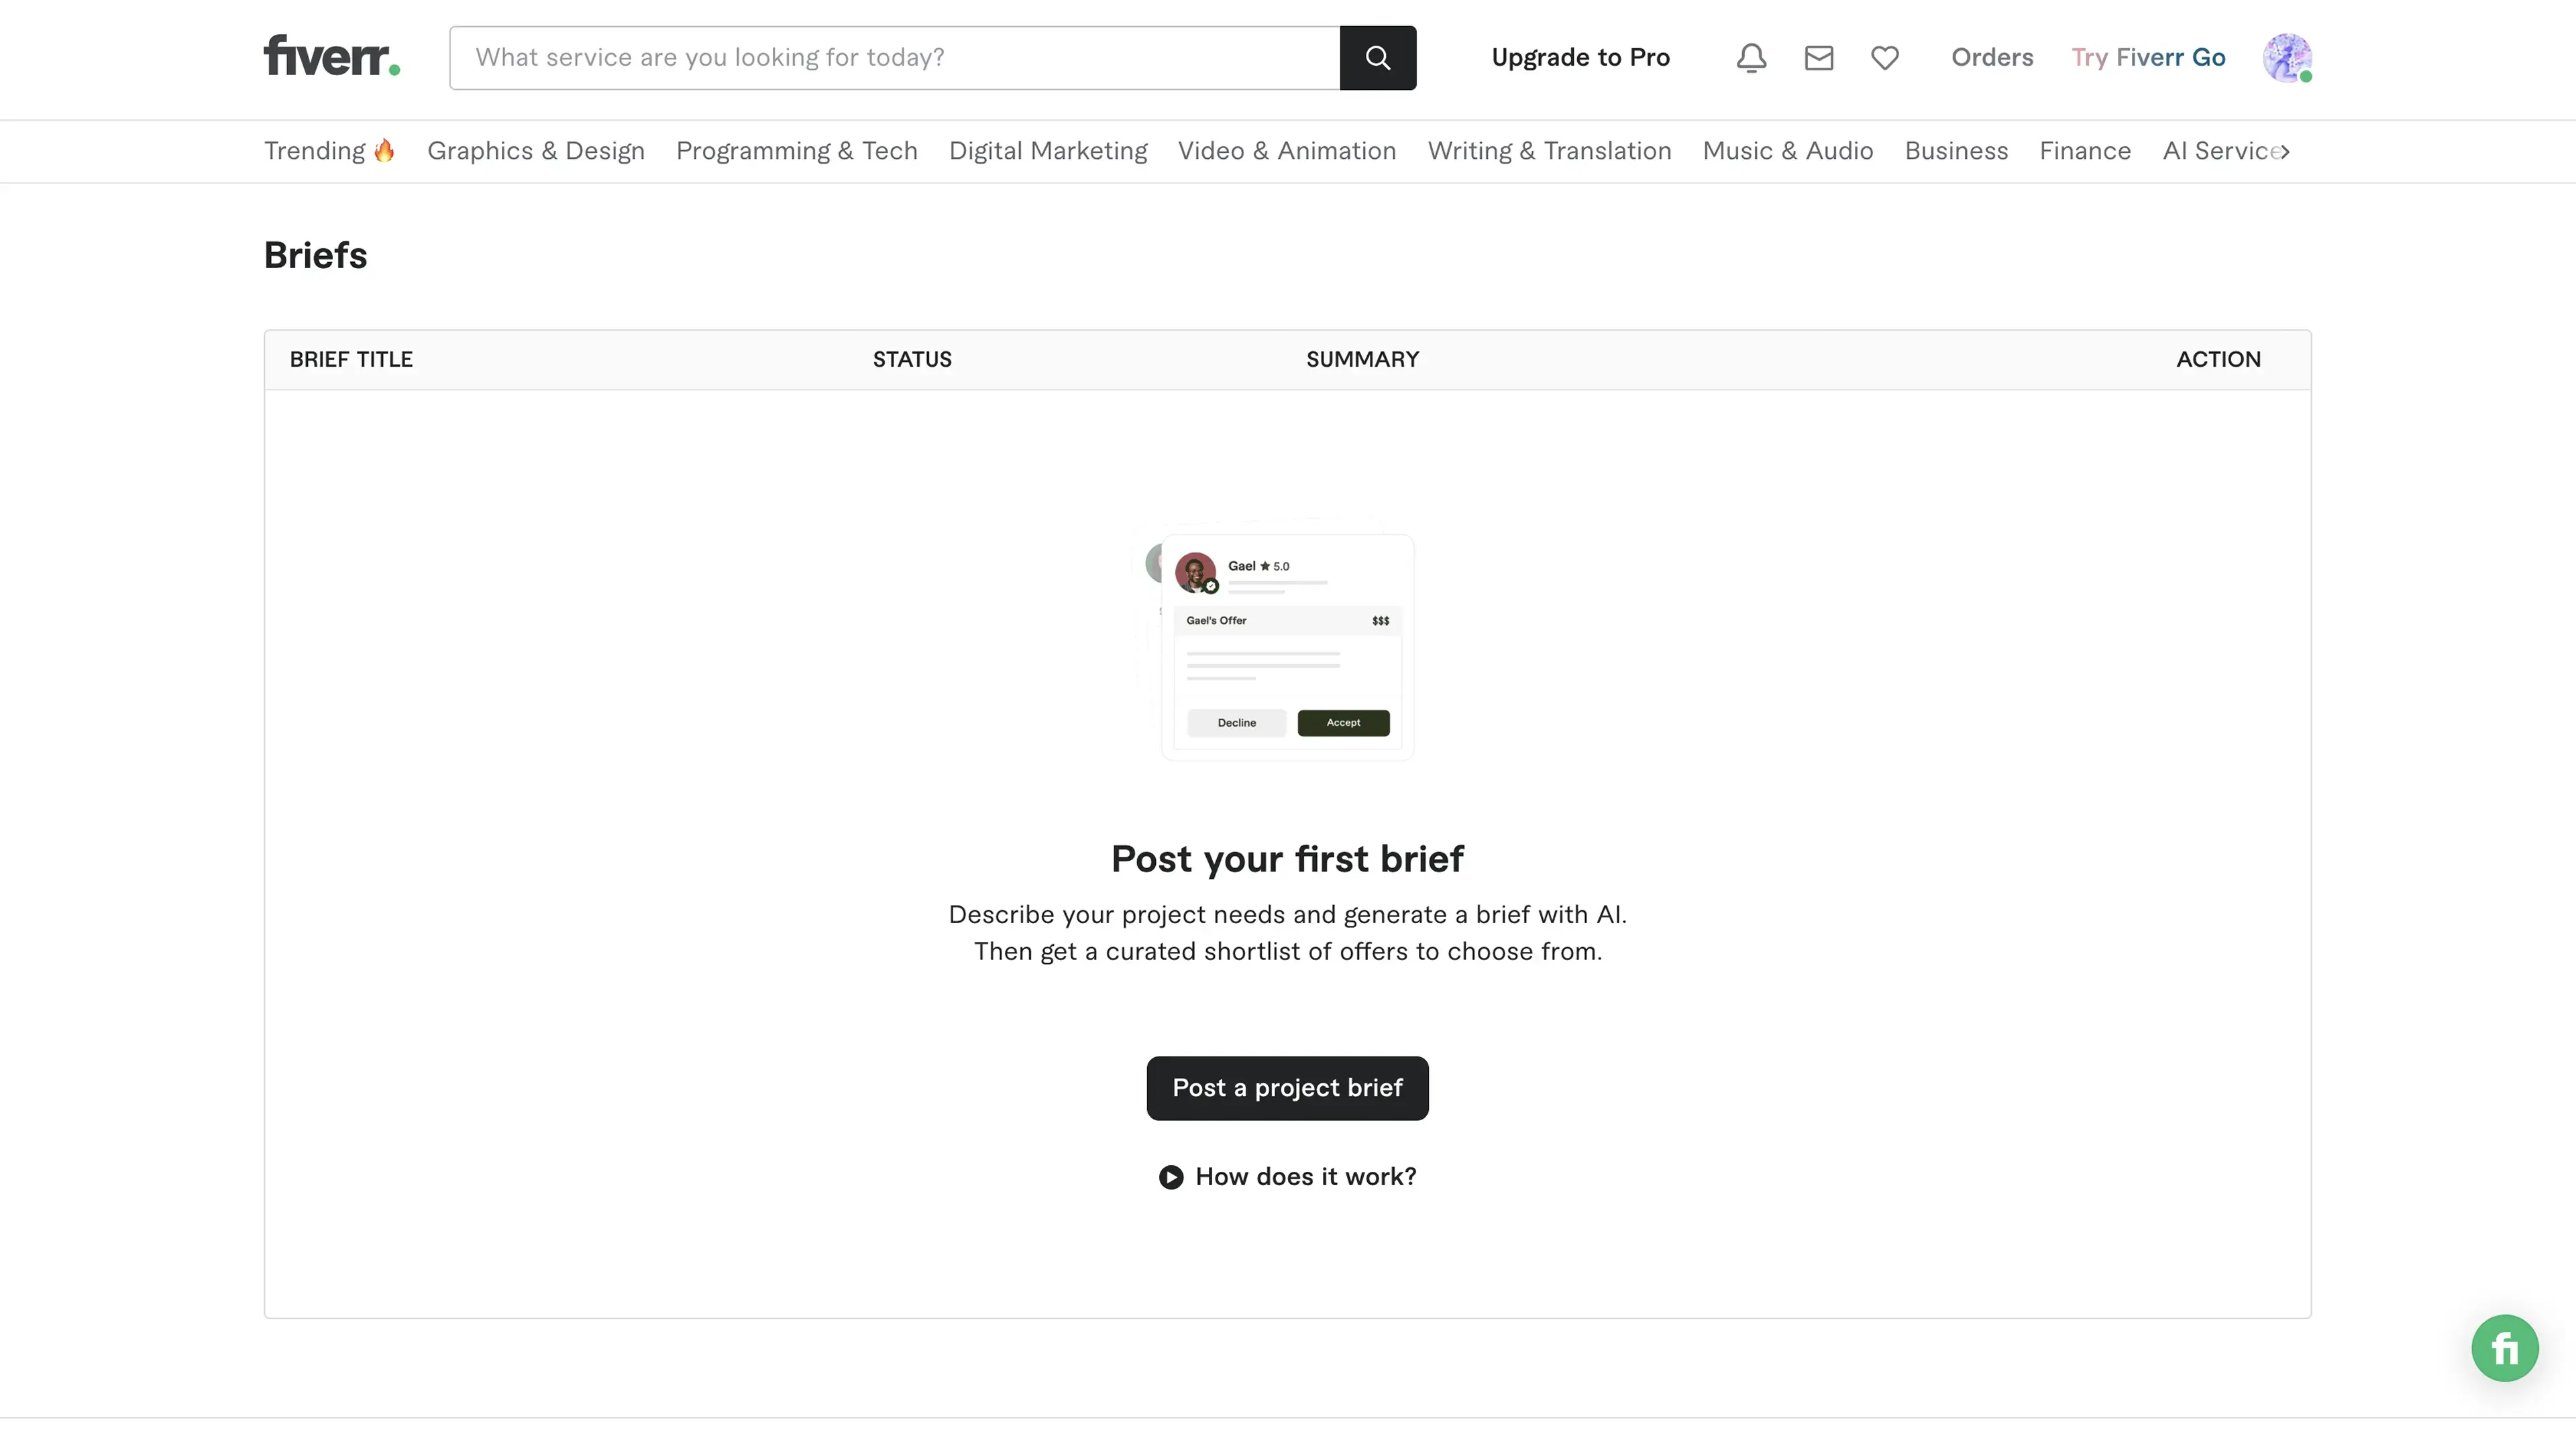Click the Fiverr logo
Viewport: 2576px width, 1448px height.
tap(331, 57)
